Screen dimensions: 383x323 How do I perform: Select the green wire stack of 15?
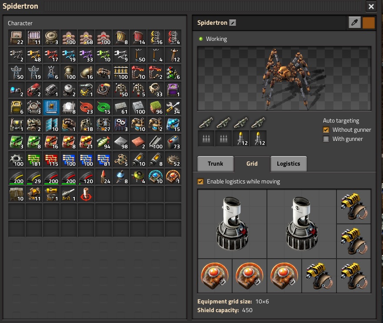pos(103,107)
